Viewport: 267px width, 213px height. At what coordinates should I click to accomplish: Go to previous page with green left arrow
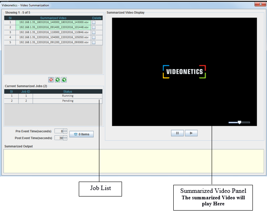pos(57,80)
